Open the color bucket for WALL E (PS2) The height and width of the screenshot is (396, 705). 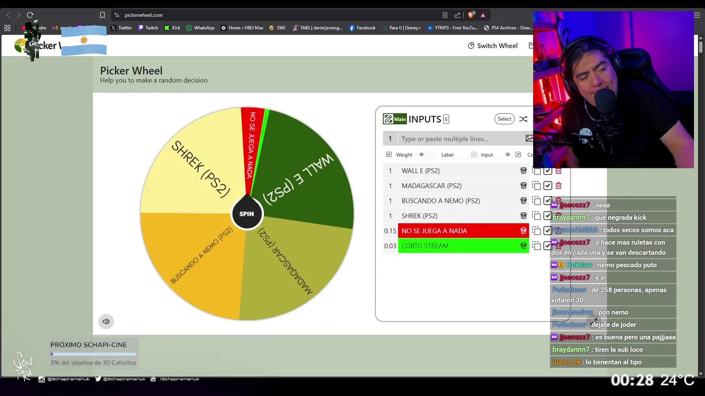tap(523, 170)
